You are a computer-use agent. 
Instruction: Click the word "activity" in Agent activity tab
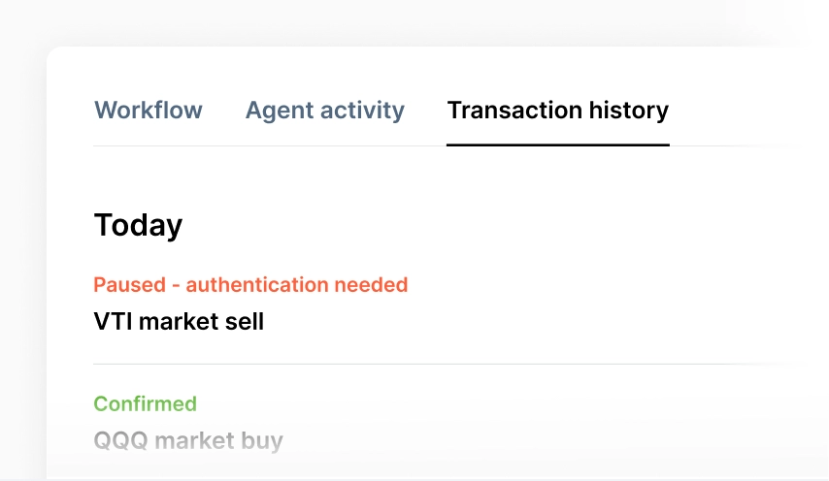pyautogui.click(x=361, y=111)
